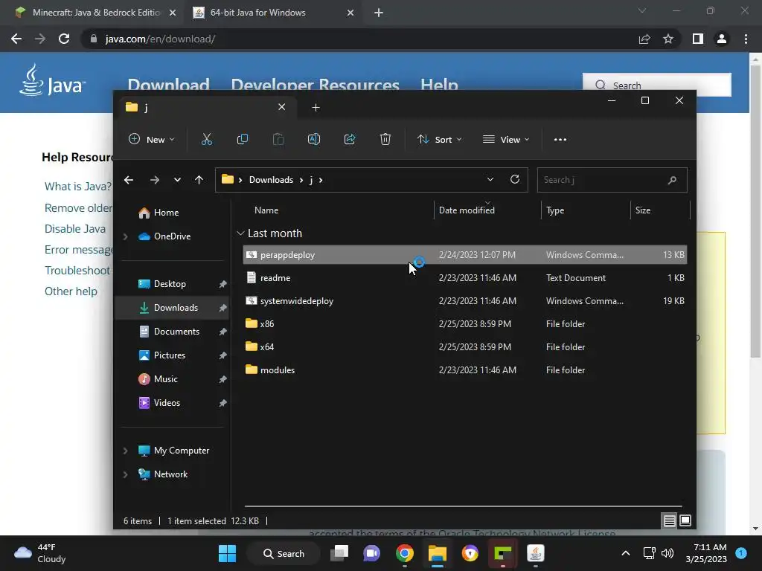762x571 pixels.
Task: Open the See more three-dots menu
Action: (x=560, y=139)
